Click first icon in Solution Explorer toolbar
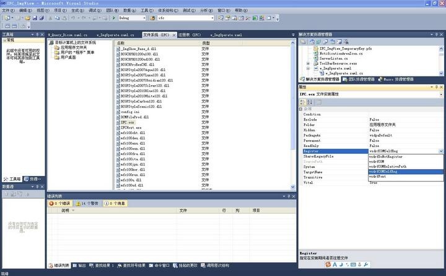 (303, 42)
